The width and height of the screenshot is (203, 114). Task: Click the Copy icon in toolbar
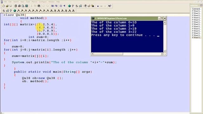[x=35, y=6]
